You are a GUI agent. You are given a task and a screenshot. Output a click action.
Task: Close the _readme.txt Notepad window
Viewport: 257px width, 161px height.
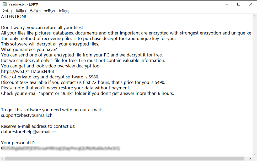(x=251, y=4)
